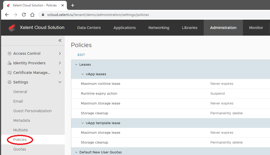The image size is (270, 155).
Task: Open a new browser tab
Action: (73, 5)
